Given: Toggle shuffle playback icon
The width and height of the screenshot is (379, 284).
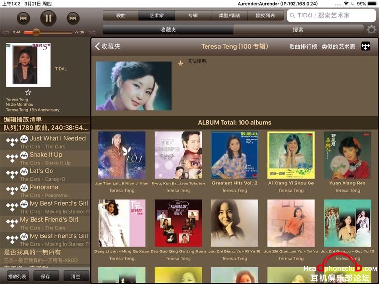Looking at the screenshot, I should pyautogui.click(x=92, y=32).
